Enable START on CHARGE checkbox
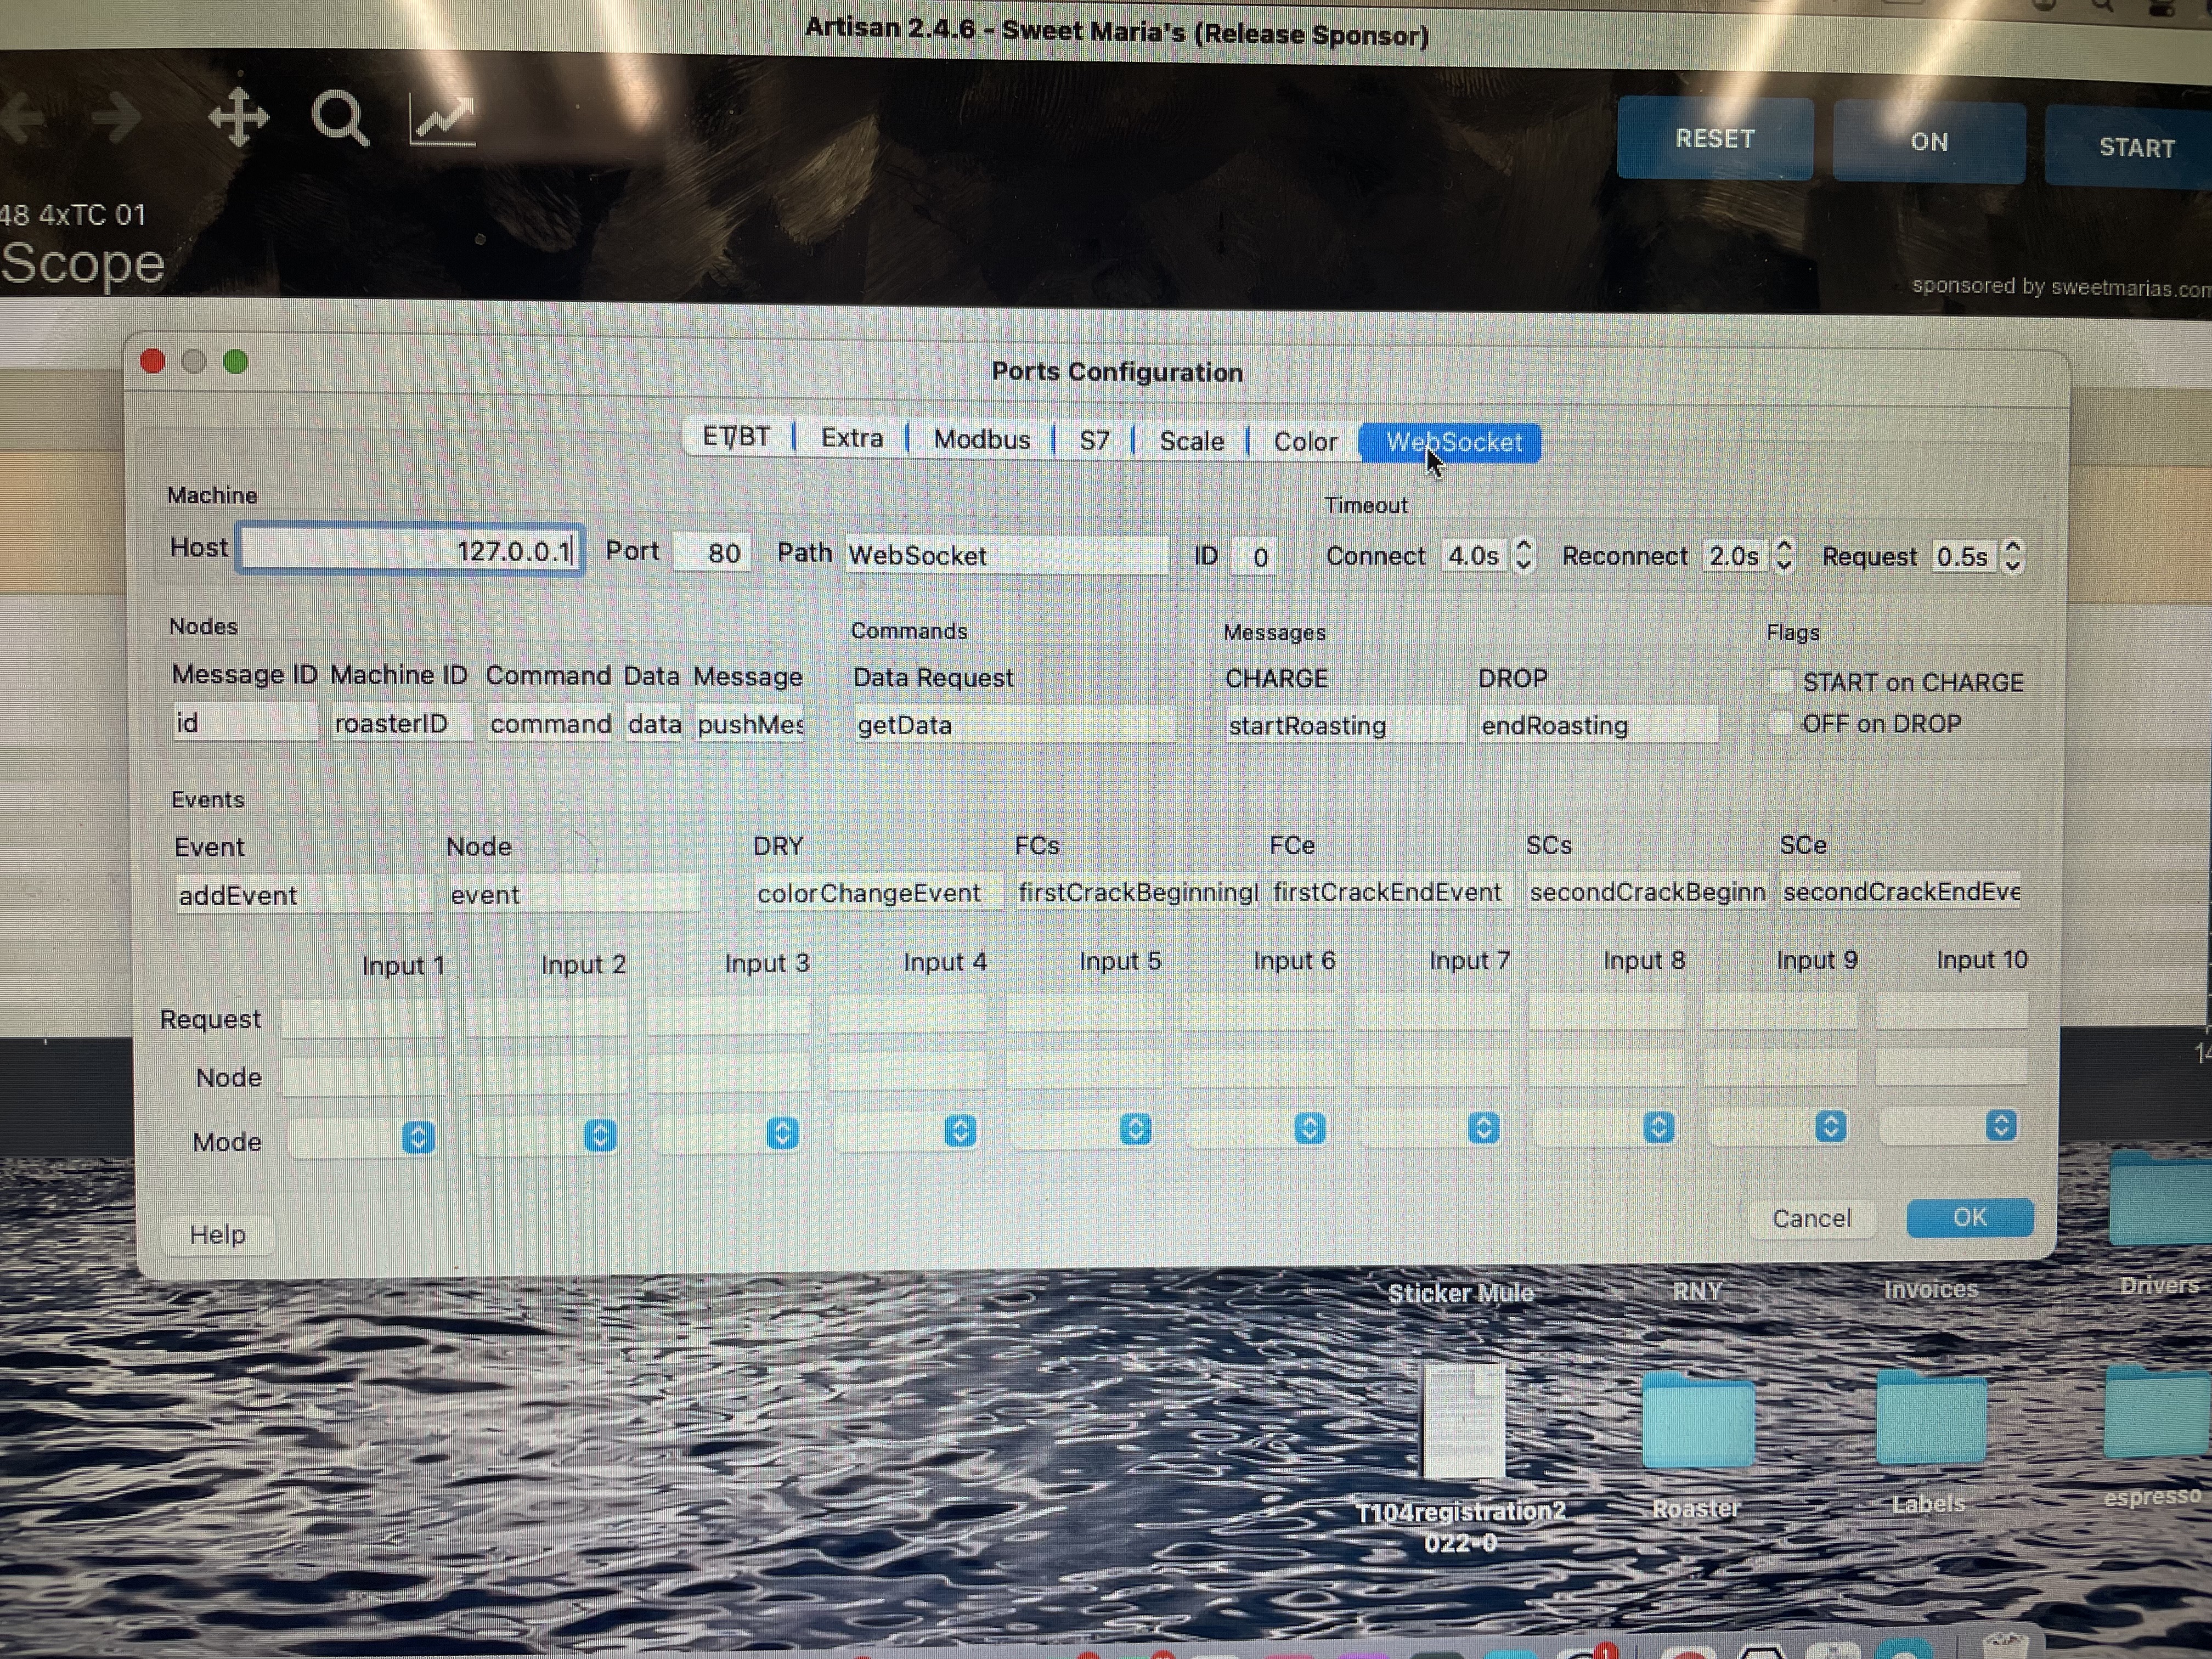This screenshot has height=1659, width=2212. 1781,681
